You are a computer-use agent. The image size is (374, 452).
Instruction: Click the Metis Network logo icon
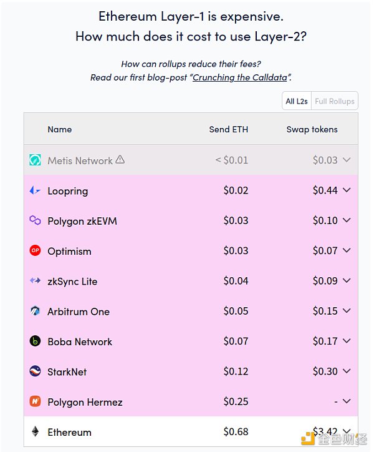coord(35,160)
